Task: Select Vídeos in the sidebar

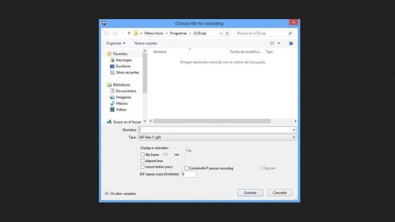Action: pyautogui.click(x=121, y=110)
